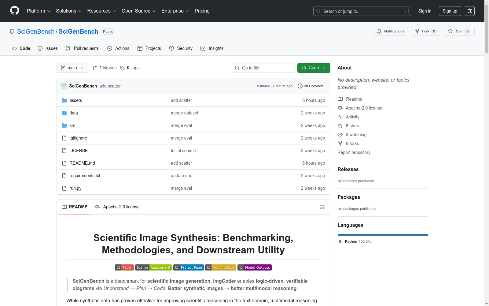Open the assets folder icon
The image size is (489, 306).
click(64, 100)
